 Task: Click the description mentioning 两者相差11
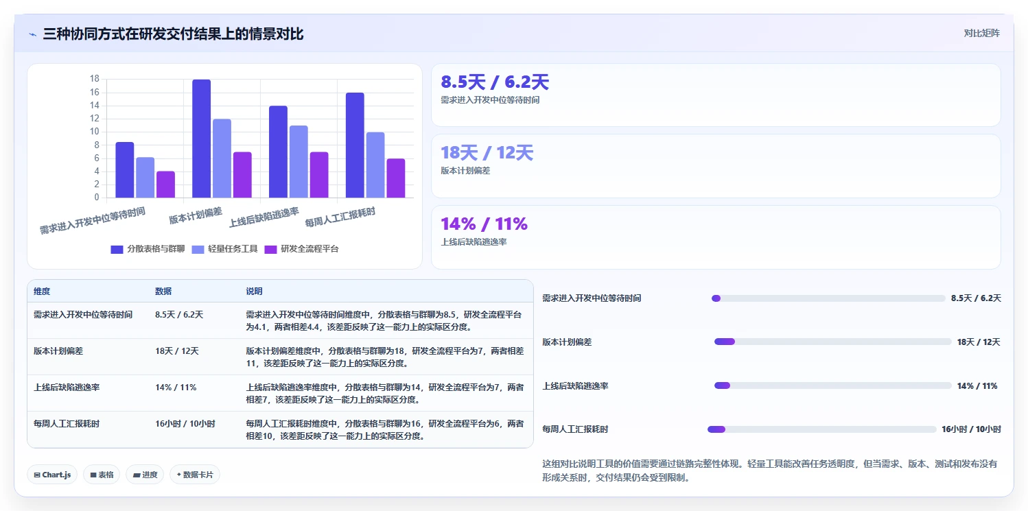pos(384,357)
